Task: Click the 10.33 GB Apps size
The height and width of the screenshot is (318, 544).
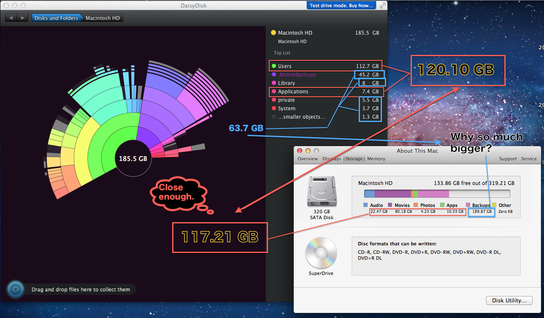Action: tap(455, 212)
